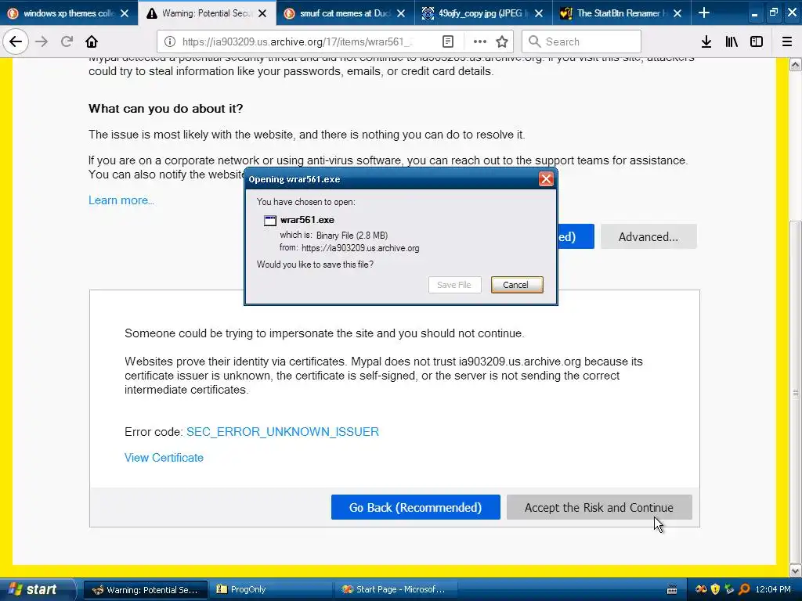Close the 49ojfy_copy.jpg tab
Screen dimensions: 802x601
539,13
